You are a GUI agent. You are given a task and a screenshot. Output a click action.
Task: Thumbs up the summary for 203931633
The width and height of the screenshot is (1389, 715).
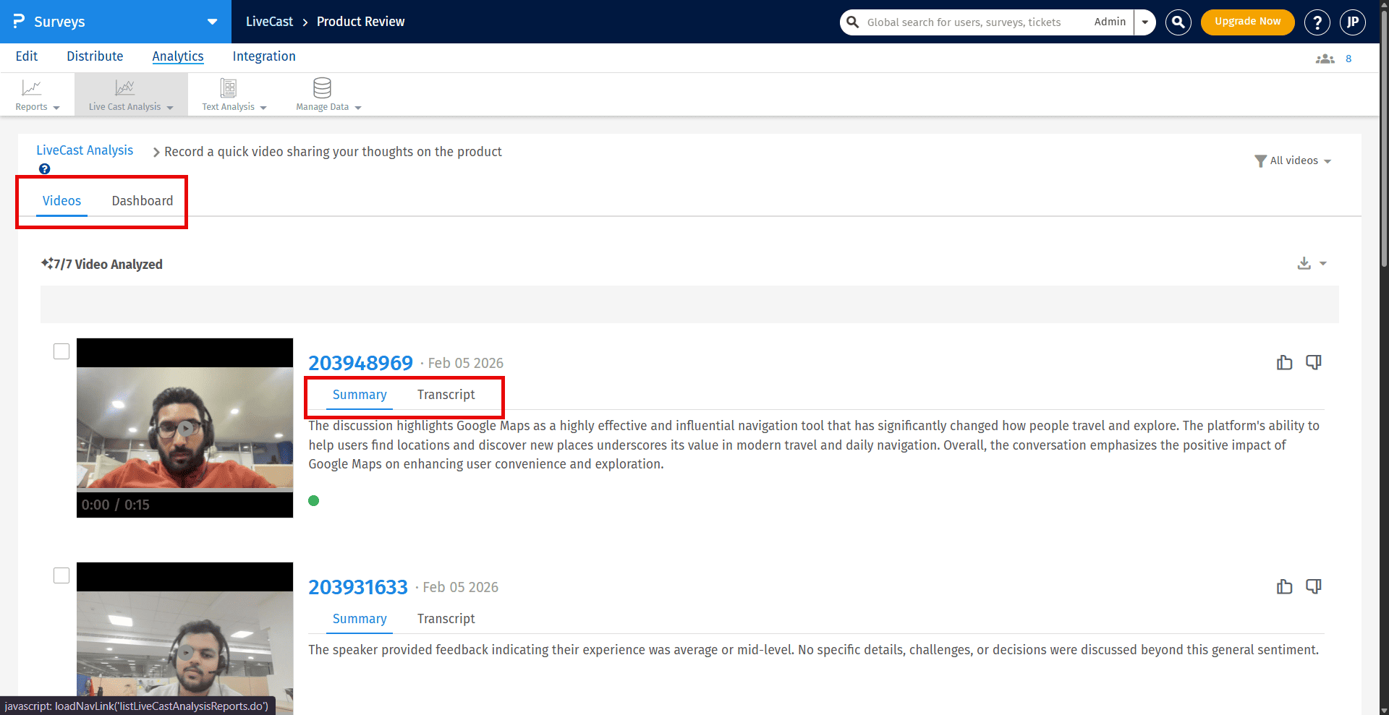[x=1285, y=586]
